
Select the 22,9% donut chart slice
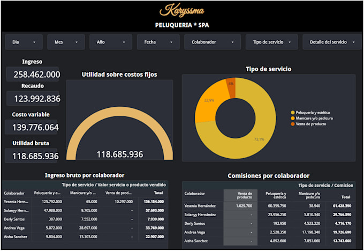point(209,100)
